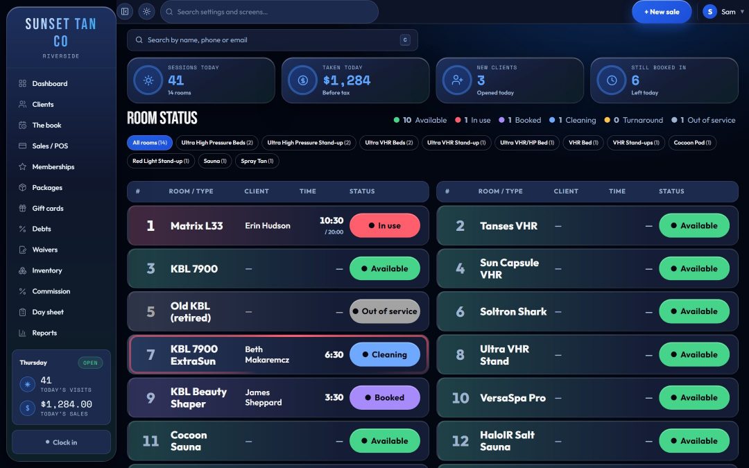The width and height of the screenshot is (749, 468).
Task: Open Inventory icon in sidebar
Action: tap(22, 270)
